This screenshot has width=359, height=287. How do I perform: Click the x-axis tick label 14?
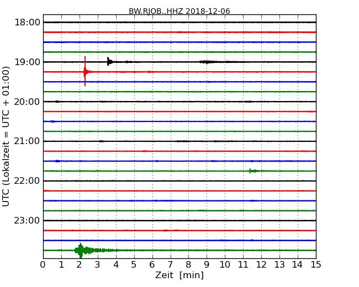[298, 265]
